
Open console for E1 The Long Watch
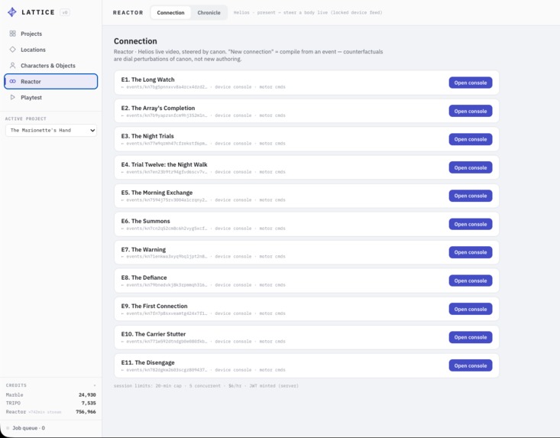[x=471, y=83]
